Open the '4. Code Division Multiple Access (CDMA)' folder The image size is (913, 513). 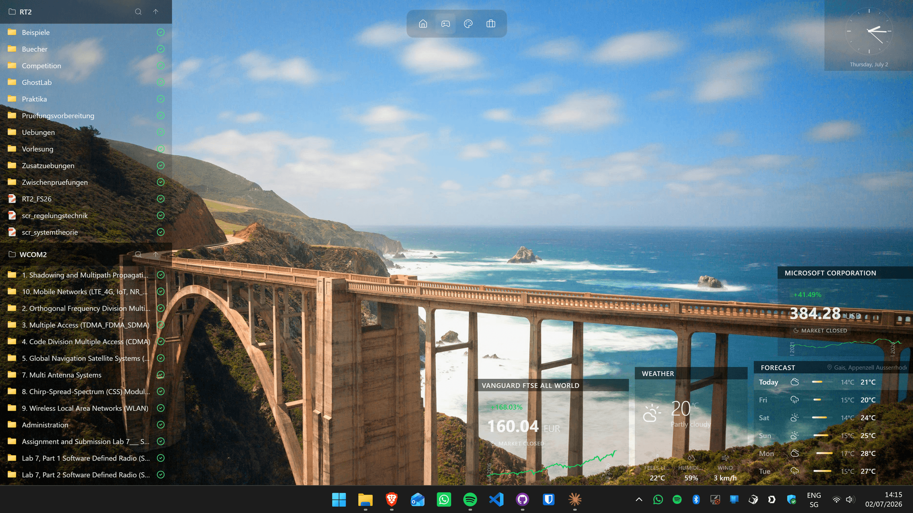pyautogui.click(x=86, y=342)
